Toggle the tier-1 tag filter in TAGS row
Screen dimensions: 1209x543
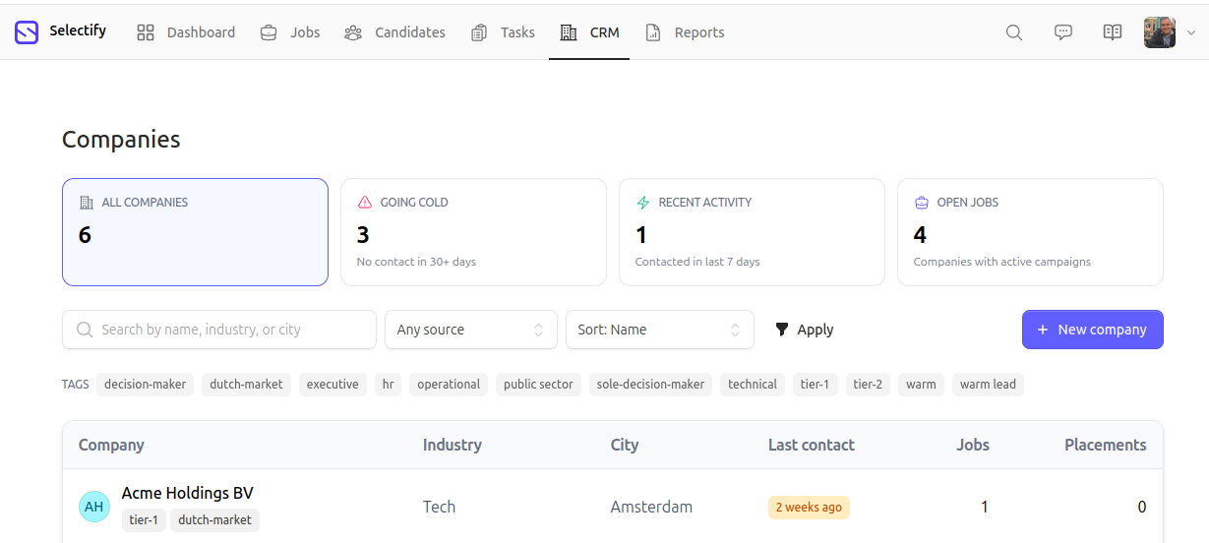[815, 385]
